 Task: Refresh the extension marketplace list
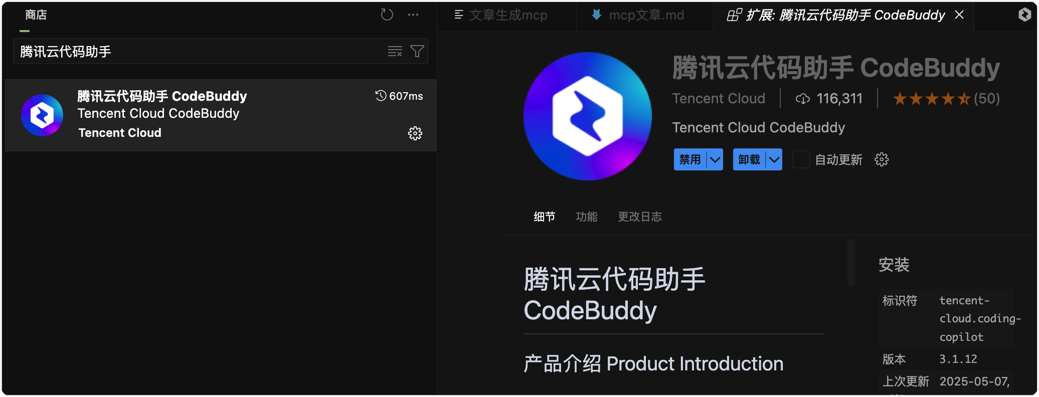[387, 15]
